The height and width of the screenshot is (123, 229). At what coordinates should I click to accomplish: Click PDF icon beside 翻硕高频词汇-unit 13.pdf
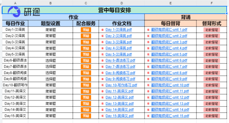(148, 104)
